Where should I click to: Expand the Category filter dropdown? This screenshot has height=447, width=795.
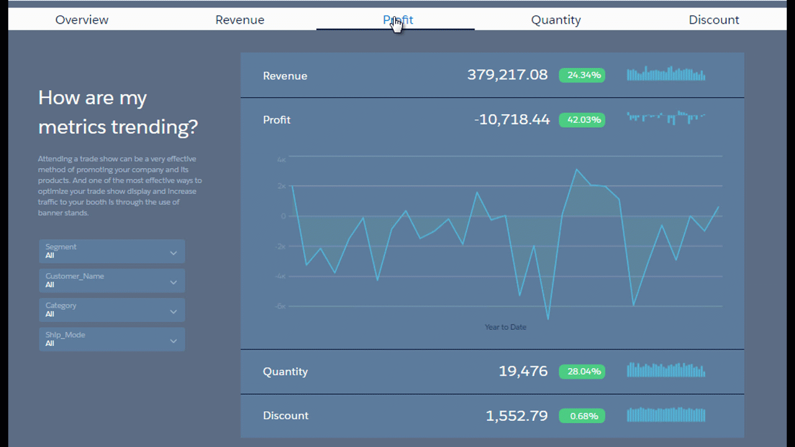click(112, 310)
